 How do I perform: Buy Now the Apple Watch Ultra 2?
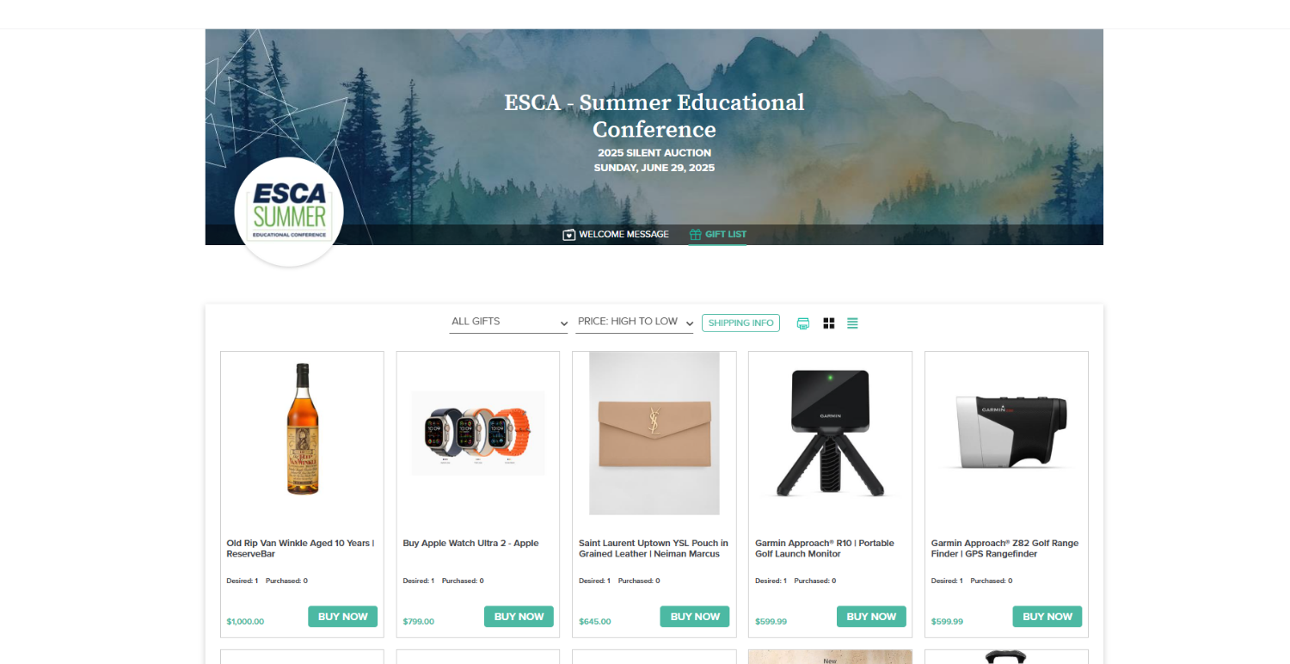(519, 617)
